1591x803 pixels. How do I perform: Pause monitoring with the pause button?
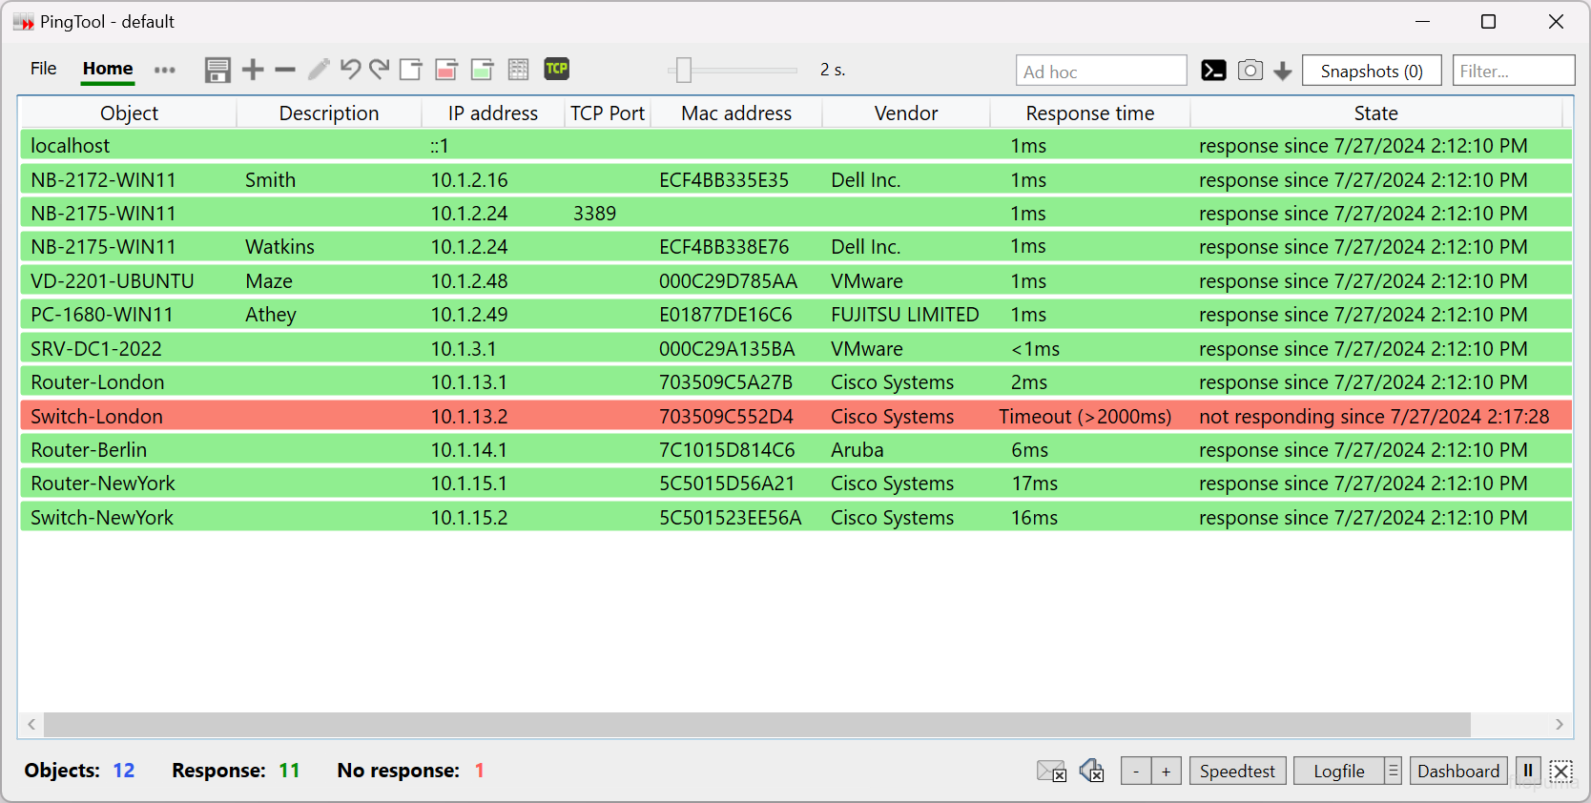[x=1528, y=771]
